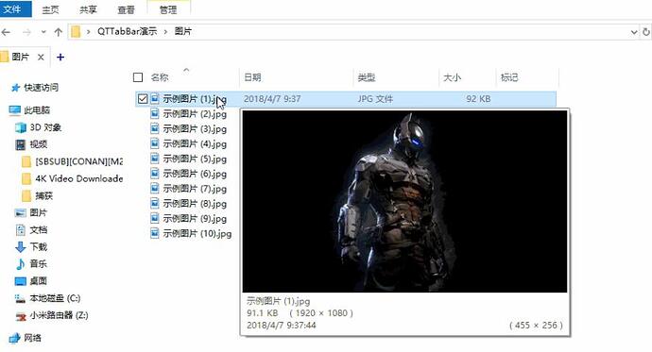Select the 图片 QTTabBar tab
652x352 pixels.
20,57
